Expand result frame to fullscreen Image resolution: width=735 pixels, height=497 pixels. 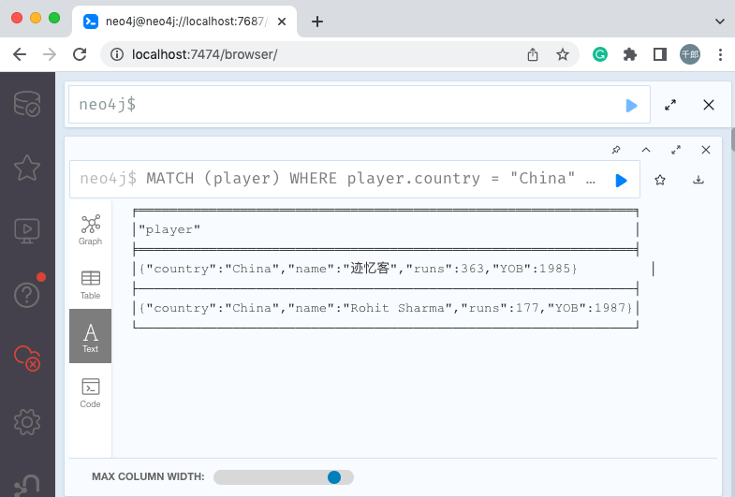676,150
